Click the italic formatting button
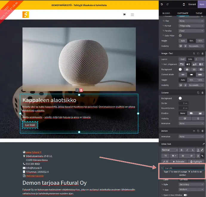This screenshot has width=206, height=197. tap(187, 150)
